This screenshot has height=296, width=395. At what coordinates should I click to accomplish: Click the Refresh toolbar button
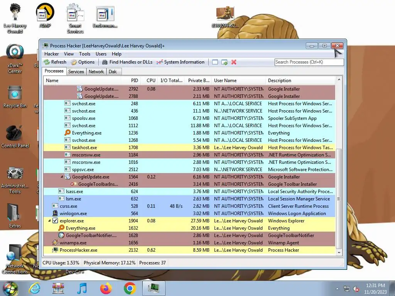point(55,62)
